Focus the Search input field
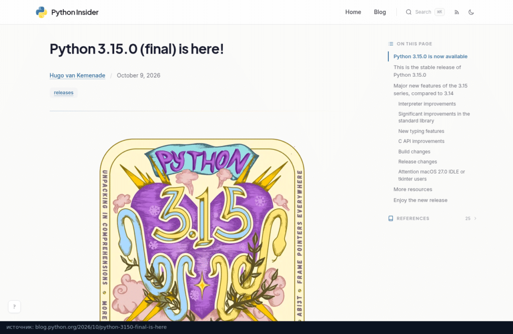 click(425, 12)
